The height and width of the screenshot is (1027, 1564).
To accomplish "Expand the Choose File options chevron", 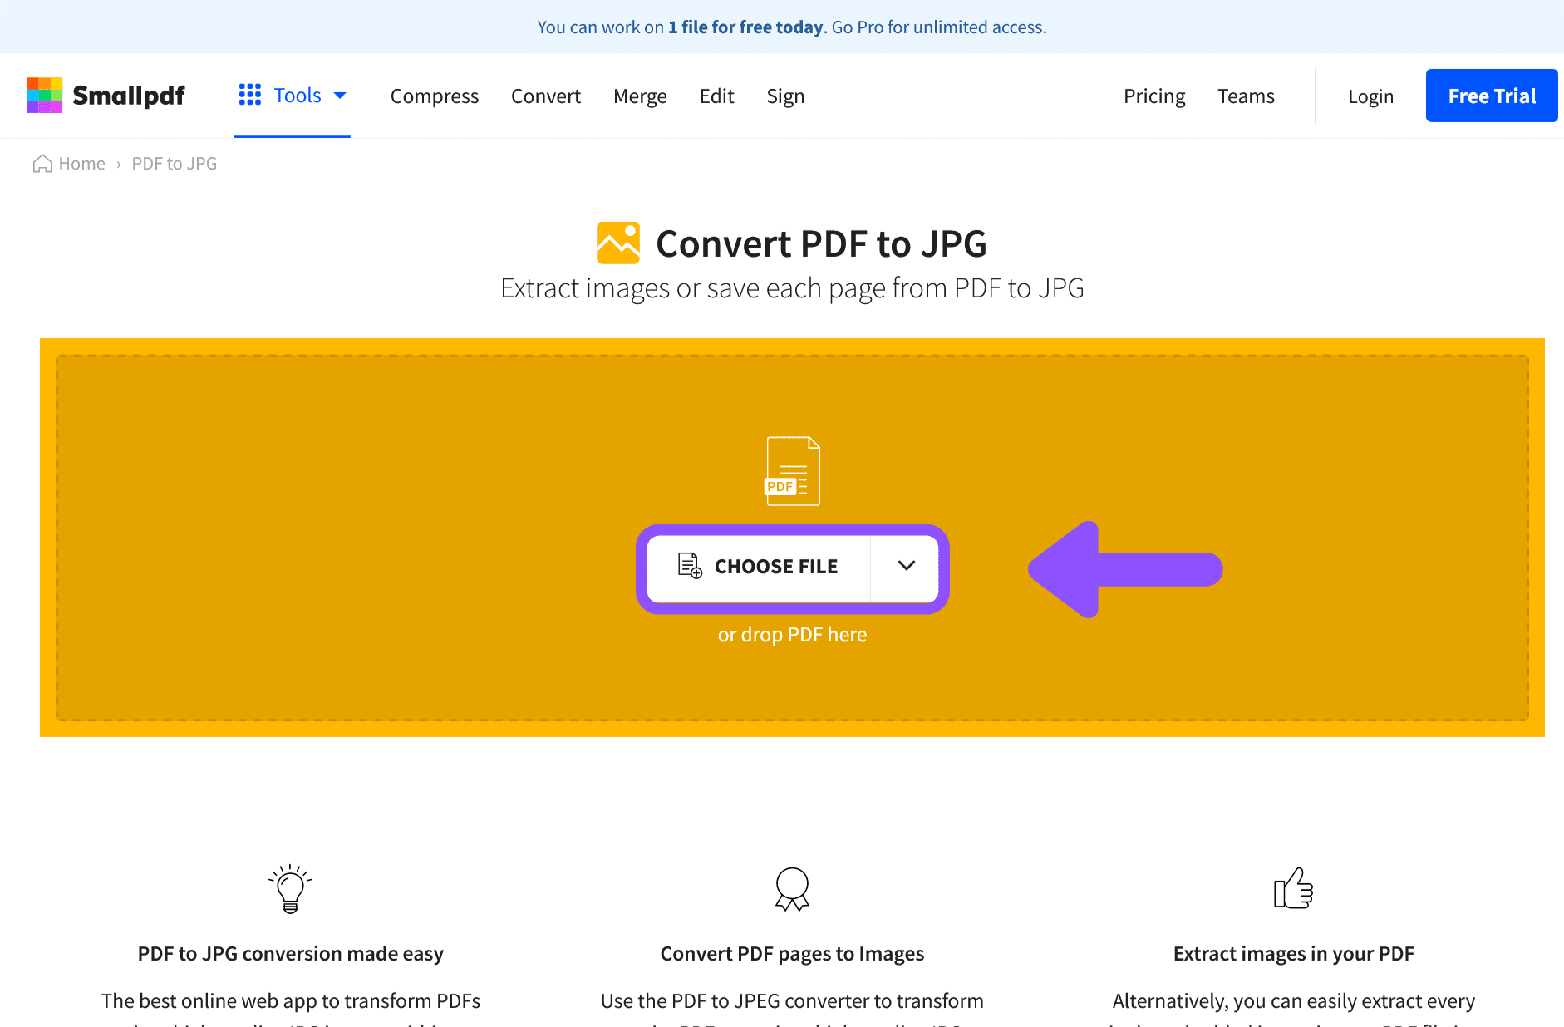I will 904,566.
